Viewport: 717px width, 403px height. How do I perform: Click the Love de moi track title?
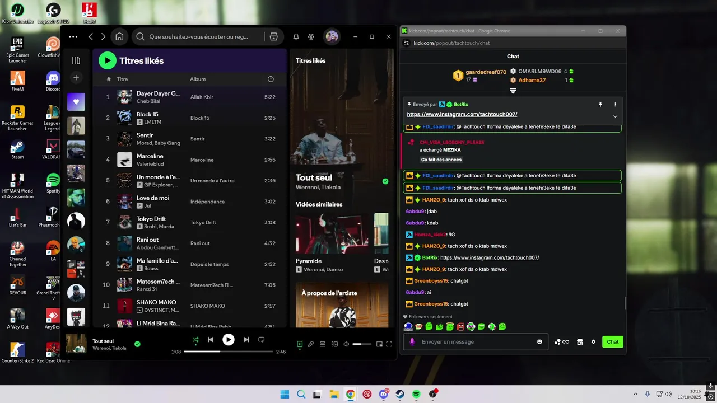click(153, 198)
